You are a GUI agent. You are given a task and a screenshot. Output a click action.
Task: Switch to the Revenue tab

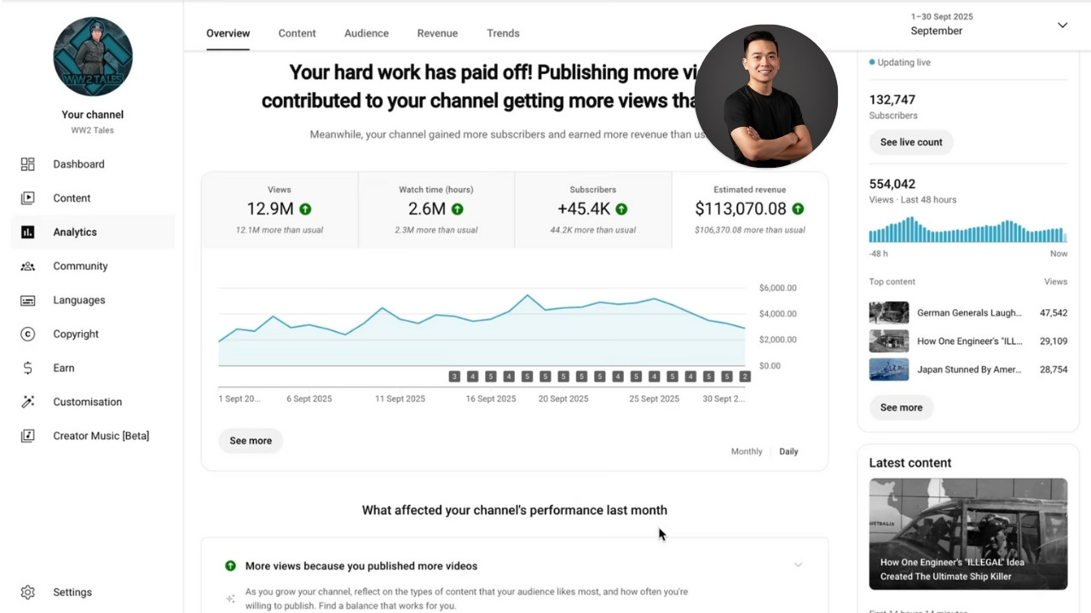point(437,33)
